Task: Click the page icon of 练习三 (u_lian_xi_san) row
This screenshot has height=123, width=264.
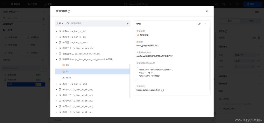Action: pos(60,42)
